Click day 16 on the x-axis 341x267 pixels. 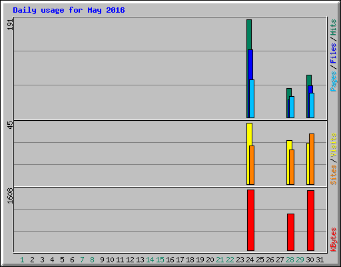pos(170,260)
